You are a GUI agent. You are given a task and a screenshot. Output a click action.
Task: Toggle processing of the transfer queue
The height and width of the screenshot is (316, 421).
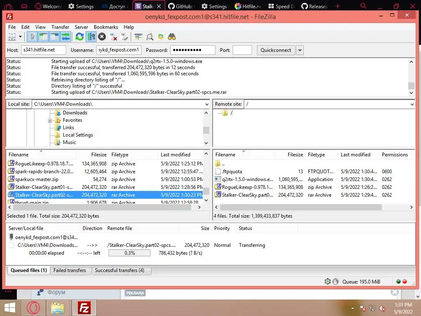point(91,37)
